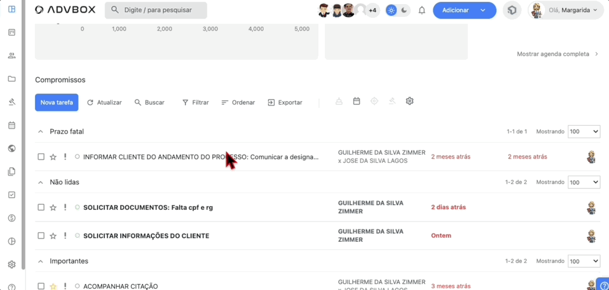
Task: Click the gavel icon in left sidebar
Action: click(x=12, y=102)
